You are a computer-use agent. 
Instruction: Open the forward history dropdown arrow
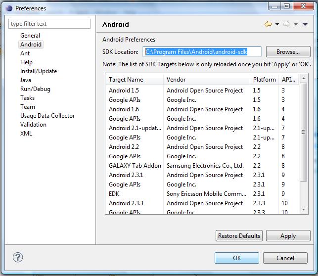296,24
